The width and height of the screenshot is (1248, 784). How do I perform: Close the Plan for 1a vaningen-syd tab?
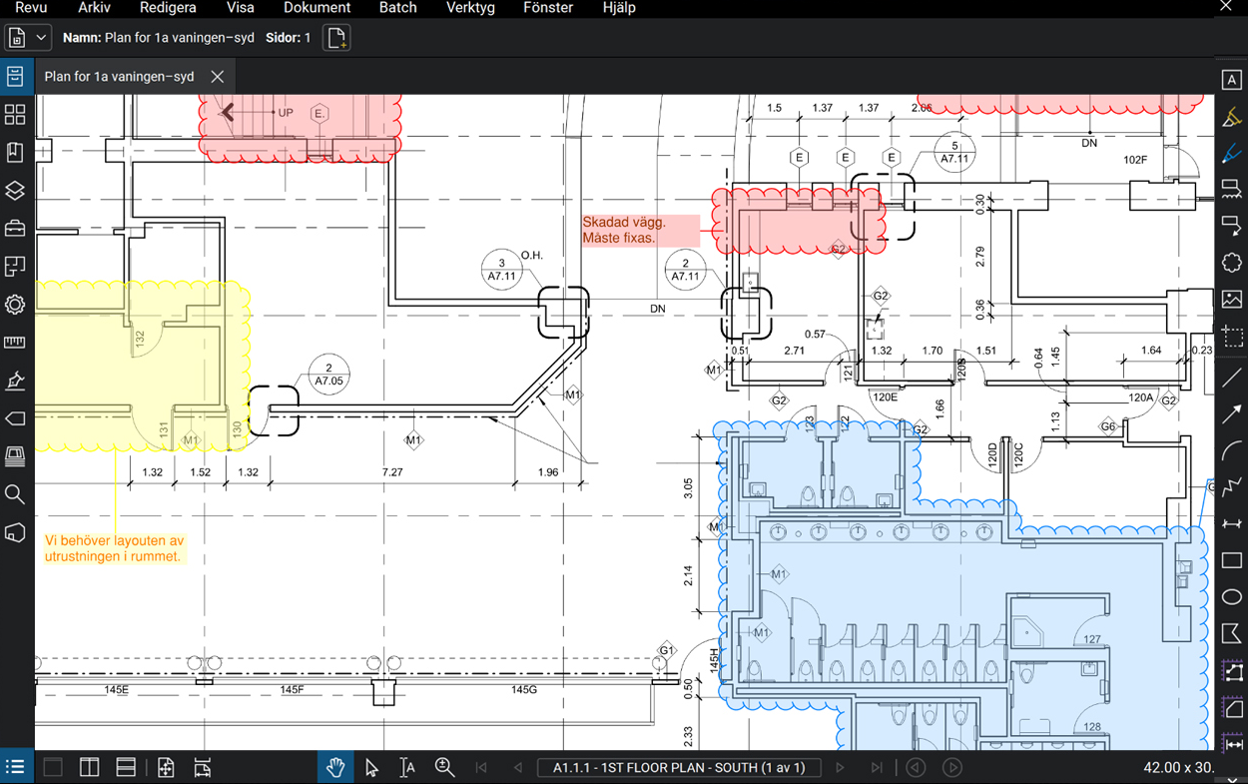coord(217,77)
